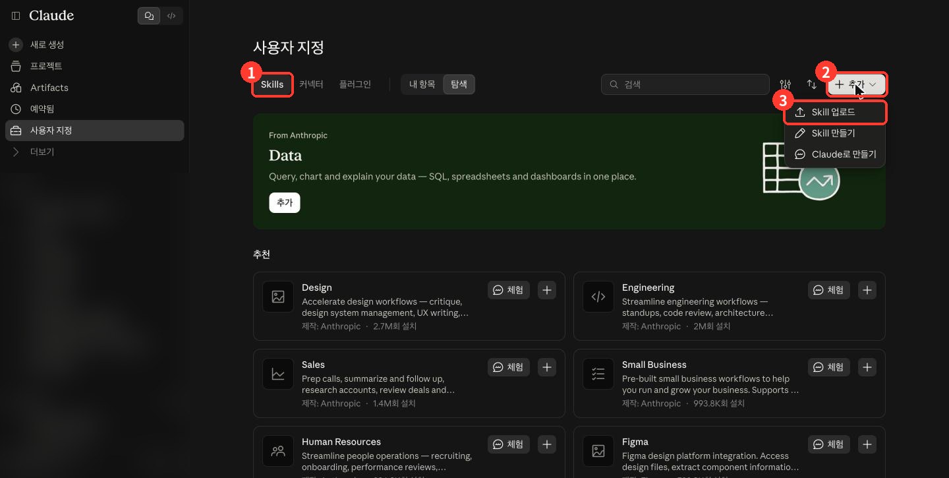The height and width of the screenshot is (478, 949).
Task: Open the 추가 dropdown button
Action: click(857, 84)
